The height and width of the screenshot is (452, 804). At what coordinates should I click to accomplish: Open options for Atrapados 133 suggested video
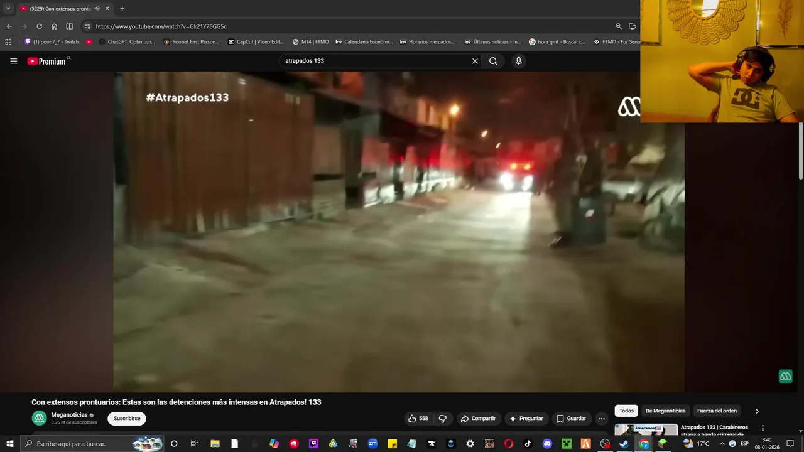763,428
